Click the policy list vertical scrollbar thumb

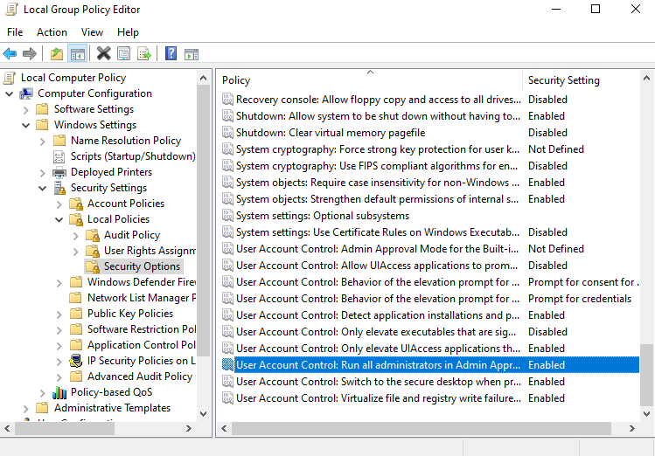pyautogui.click(x=646, y=375)
